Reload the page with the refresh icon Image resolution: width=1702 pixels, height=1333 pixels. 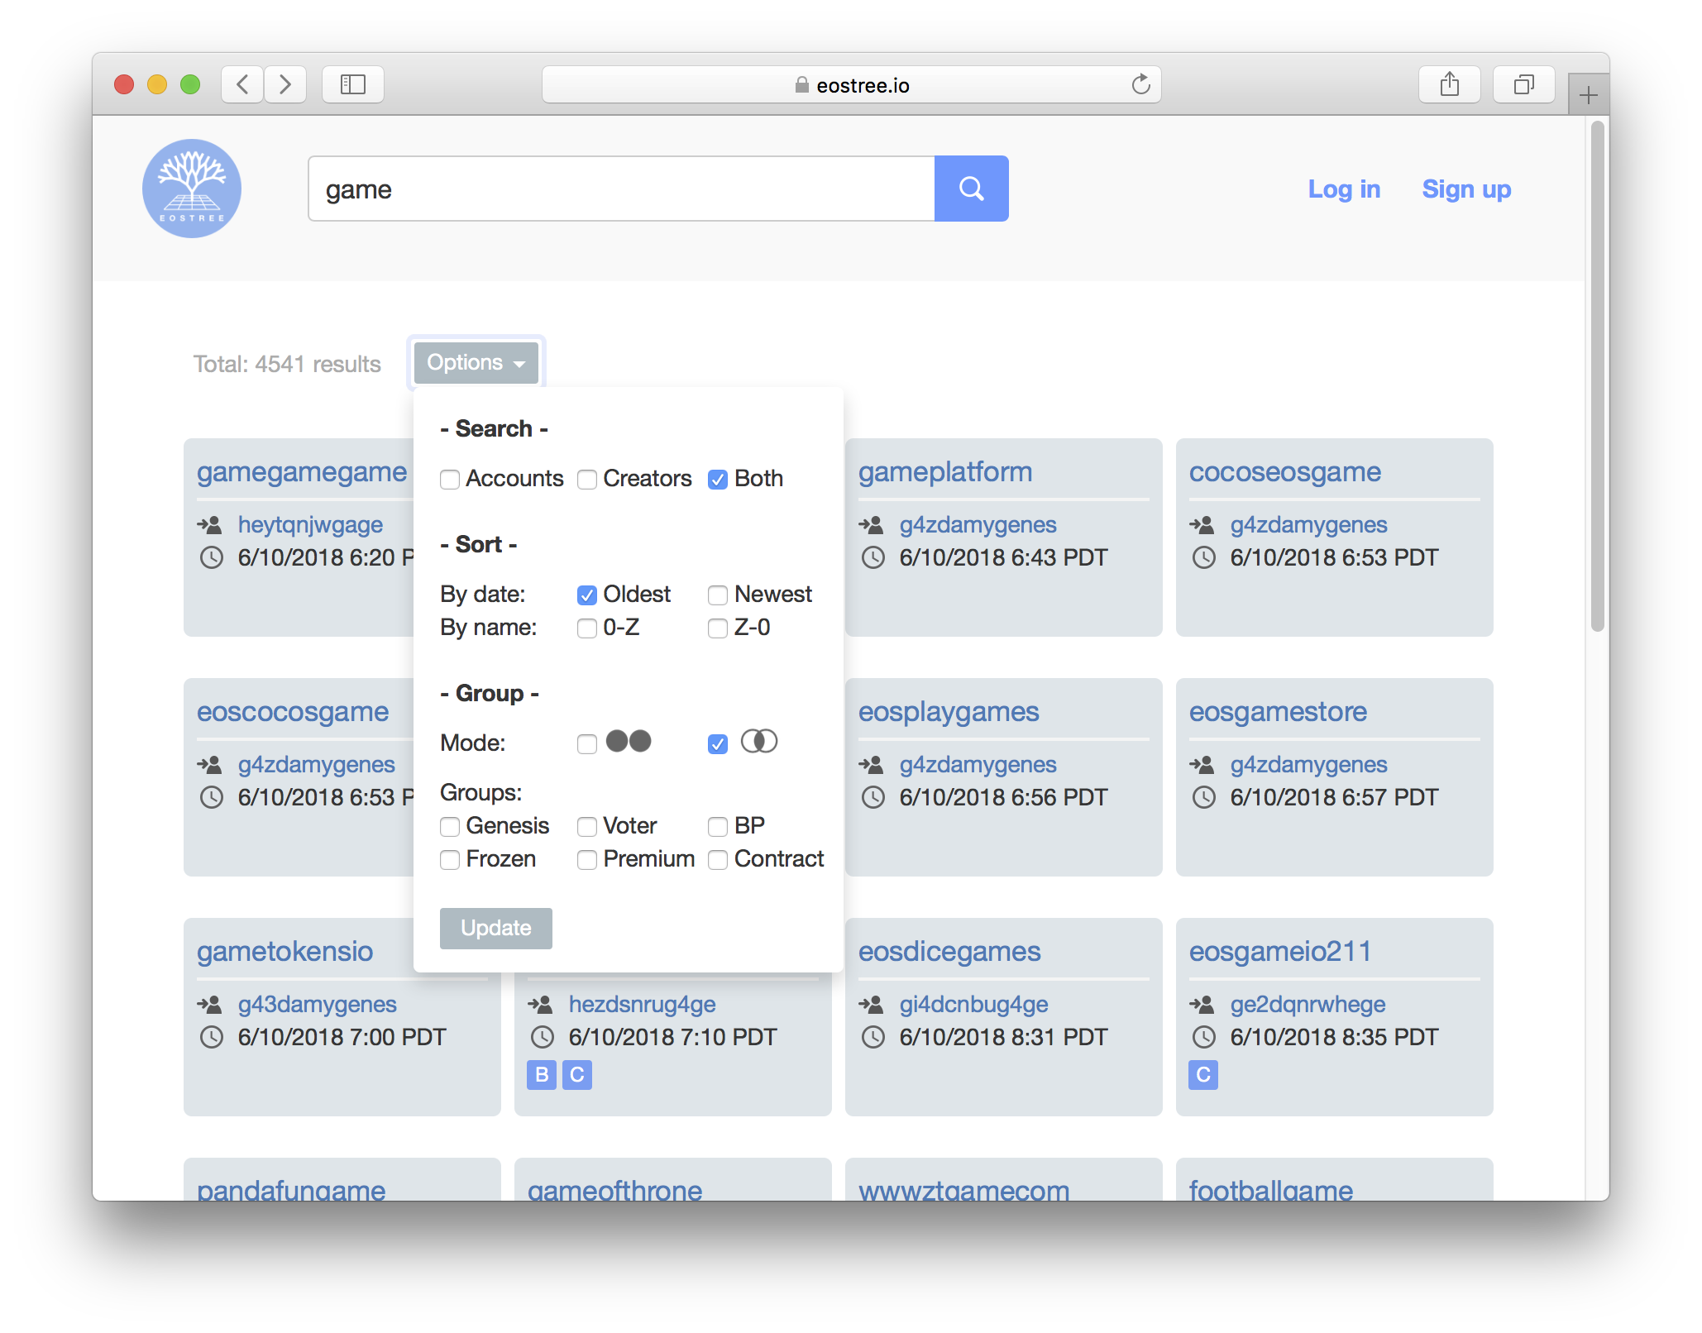pos(1140,84)
